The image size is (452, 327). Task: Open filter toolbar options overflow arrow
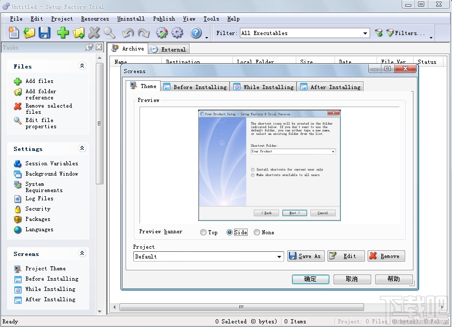point(431,38)
